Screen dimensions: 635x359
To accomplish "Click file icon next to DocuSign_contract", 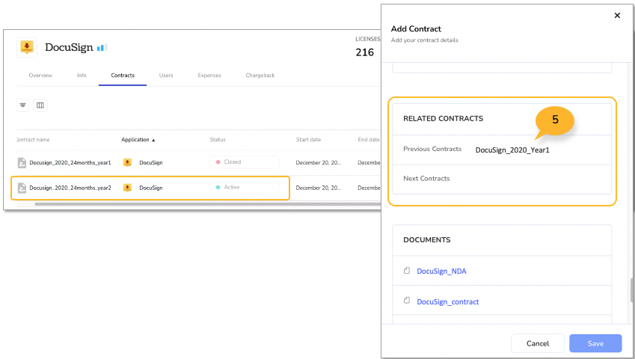I will (407, 301).
